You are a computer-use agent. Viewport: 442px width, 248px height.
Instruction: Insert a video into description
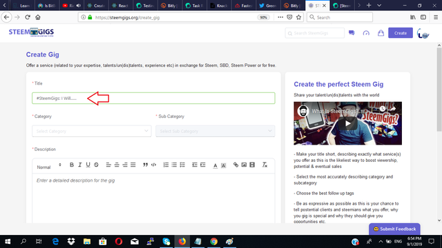click(x=252, y=165)
